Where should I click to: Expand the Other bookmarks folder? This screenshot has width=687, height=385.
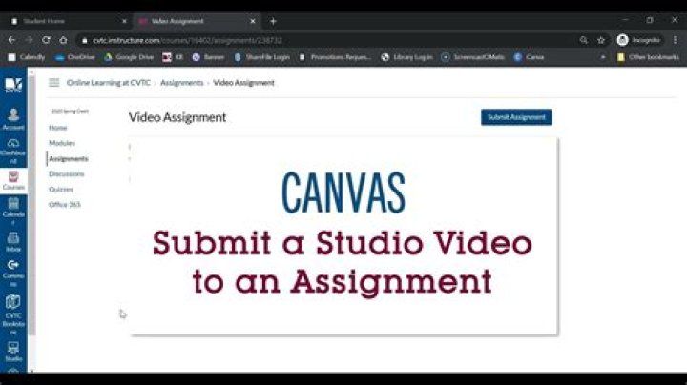point(647,56)
